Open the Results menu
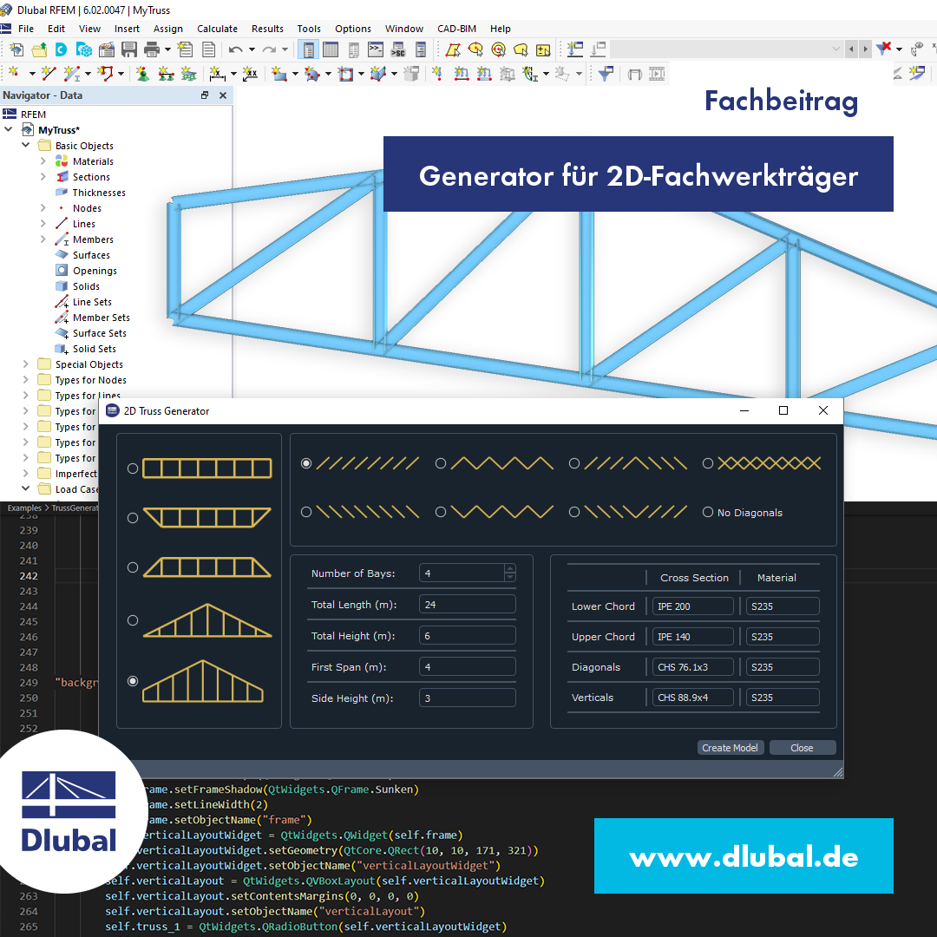 [x=267, y=29]
